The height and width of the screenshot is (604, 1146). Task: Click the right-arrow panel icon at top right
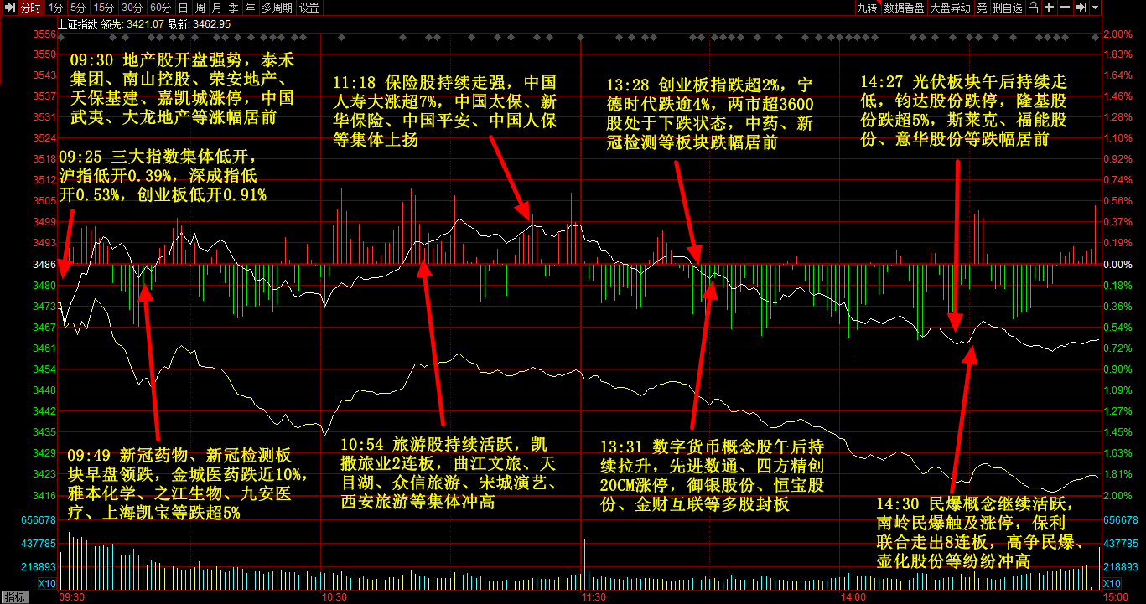tap(1081, 8)
